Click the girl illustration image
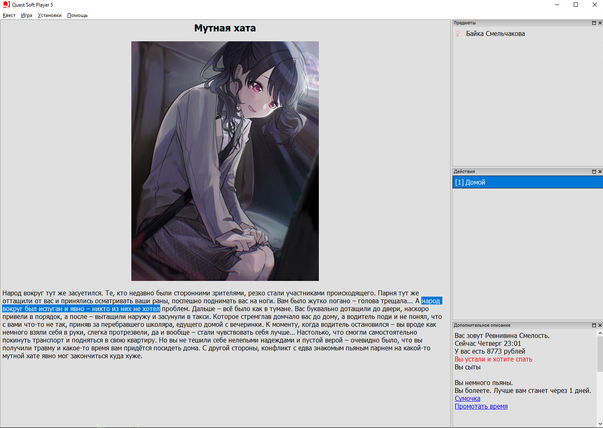 [225, 161]
